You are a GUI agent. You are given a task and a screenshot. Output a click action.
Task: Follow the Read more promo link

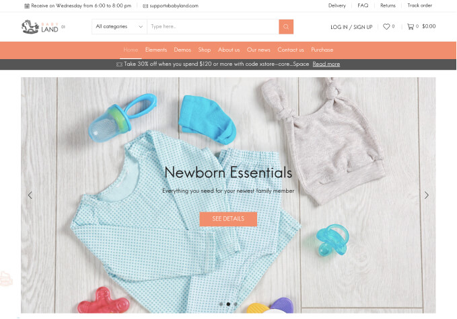tap(326, 64)
